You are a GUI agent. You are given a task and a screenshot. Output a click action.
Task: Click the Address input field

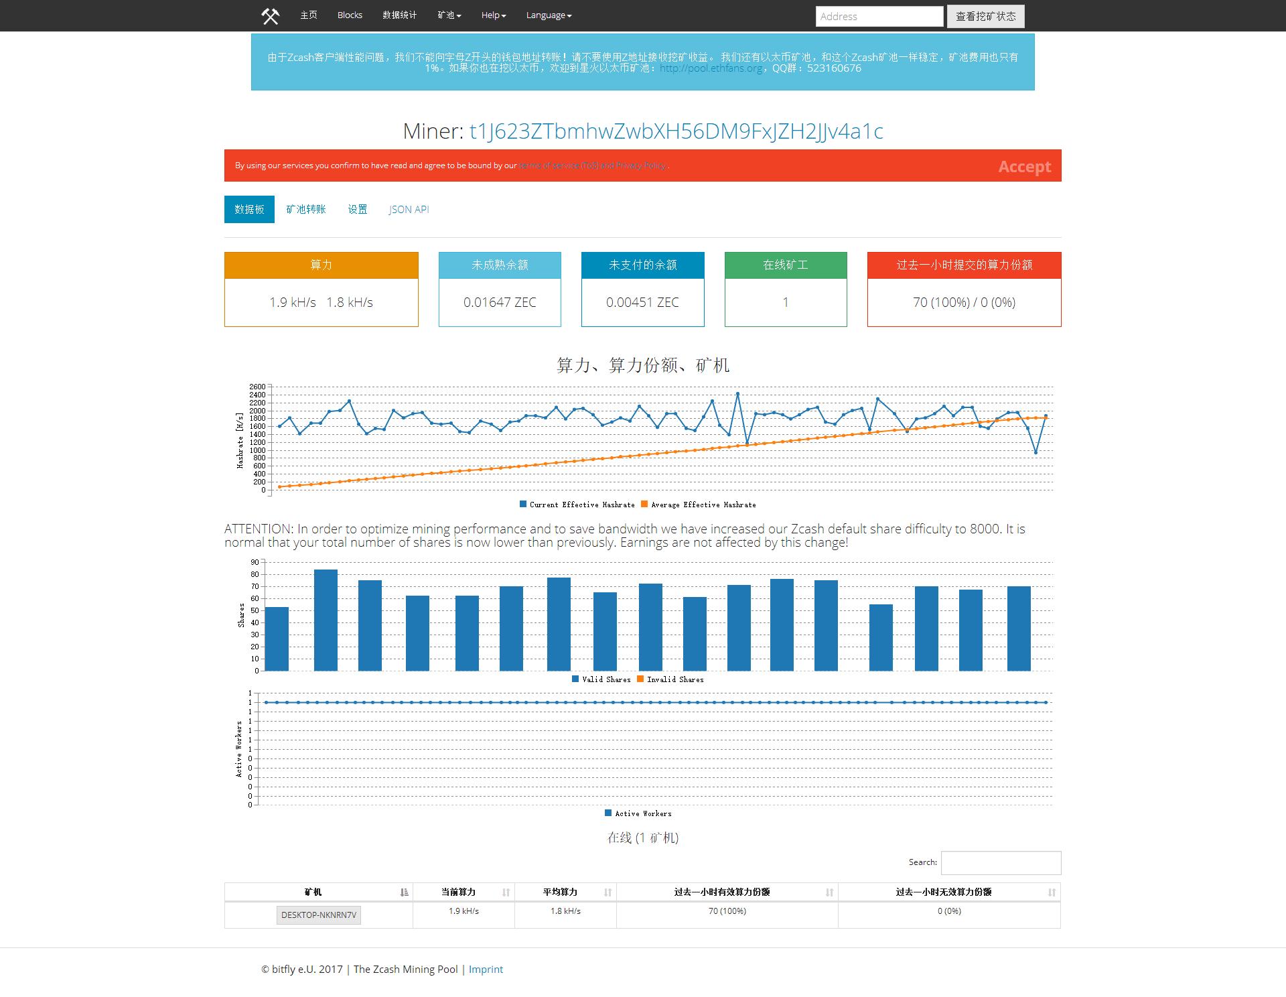[879, 16]
